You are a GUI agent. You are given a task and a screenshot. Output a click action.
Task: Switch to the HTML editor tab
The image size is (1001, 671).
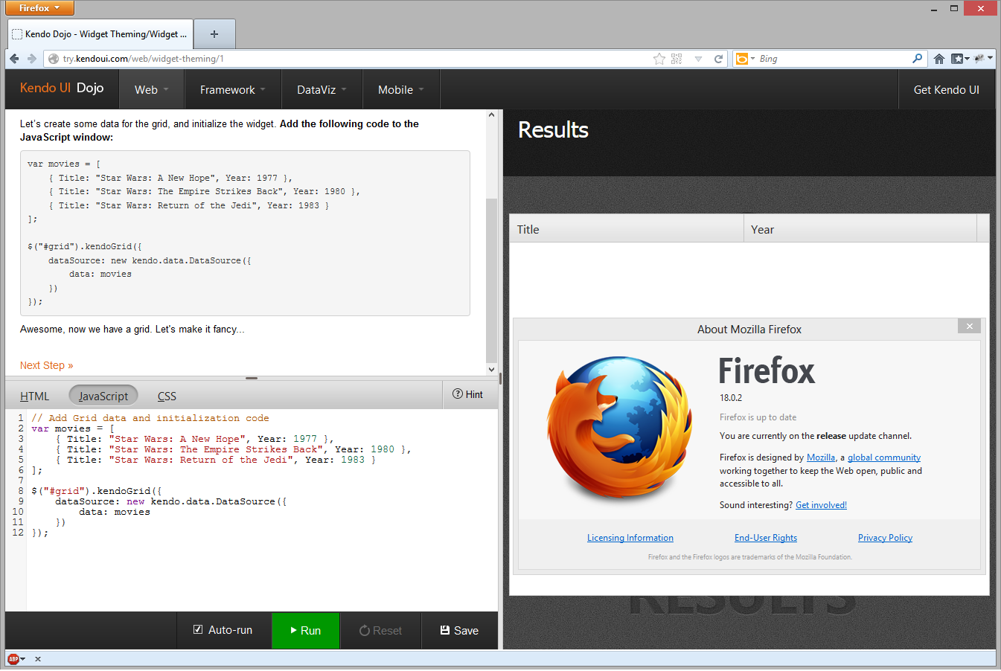click(x=34, y=396)
